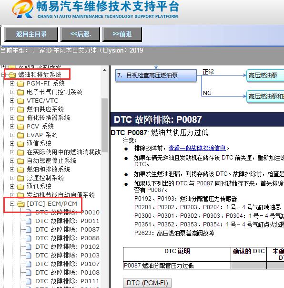Click the DTC (PGM-FI) button
284x288 pixels.
(147, 283)
